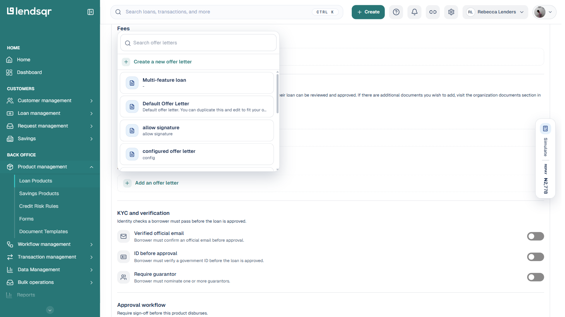Click the Simulate calculator icon
Image resolution: width=565 pixels, height=317 pixels.
(x=546, y=129)
